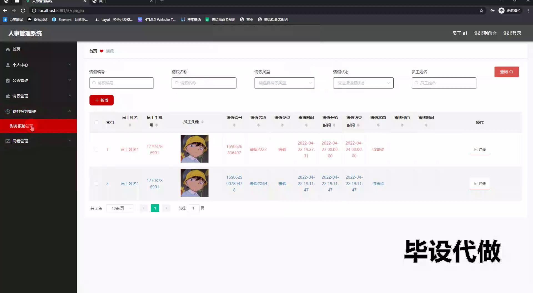The width and height of the screenshot is (533, 293).
Task: Toggle the select-all checkbox in table header
Action: pos(96,122)
